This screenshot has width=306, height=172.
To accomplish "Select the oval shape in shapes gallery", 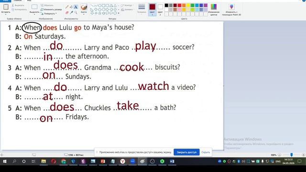I will click(99, 5).
